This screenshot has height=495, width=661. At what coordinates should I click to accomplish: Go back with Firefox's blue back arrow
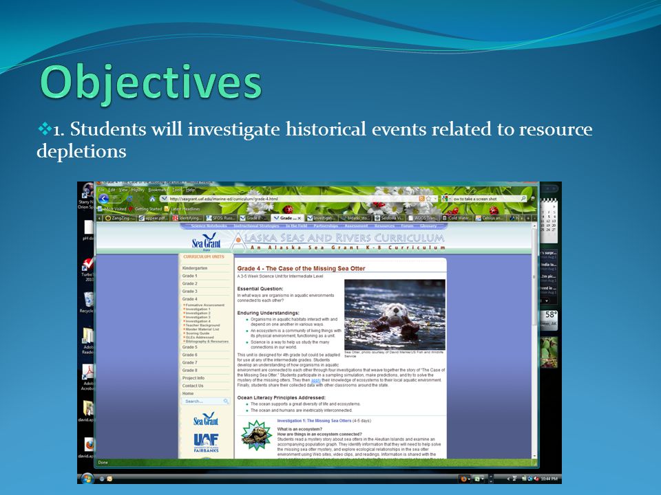(104, 198)
